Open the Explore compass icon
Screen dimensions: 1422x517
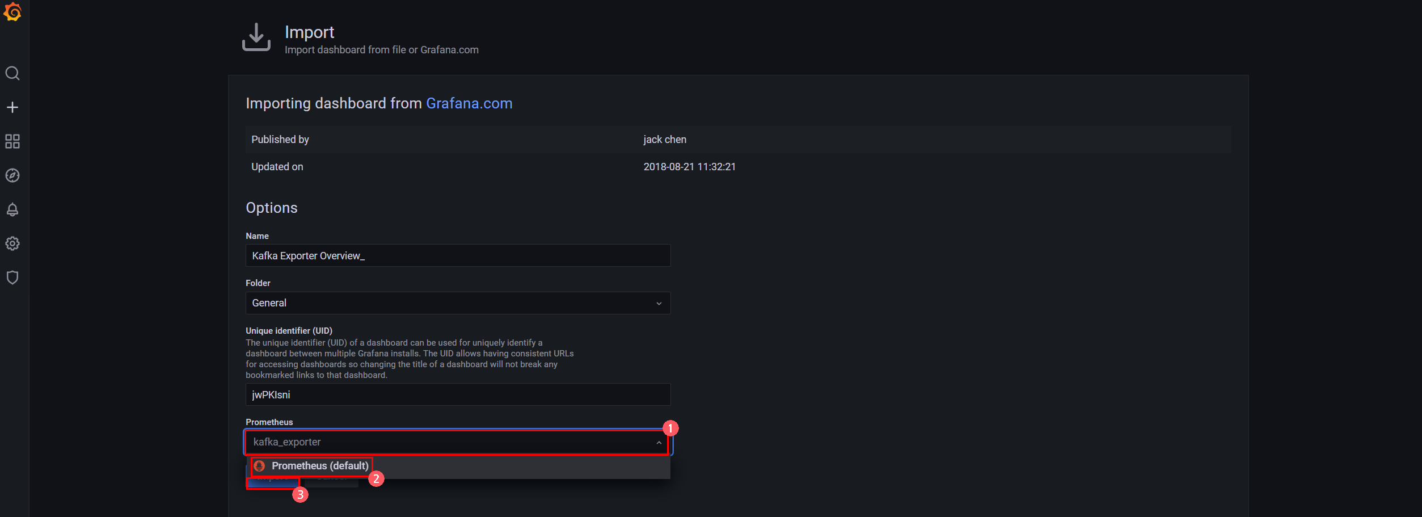[12, 175]
